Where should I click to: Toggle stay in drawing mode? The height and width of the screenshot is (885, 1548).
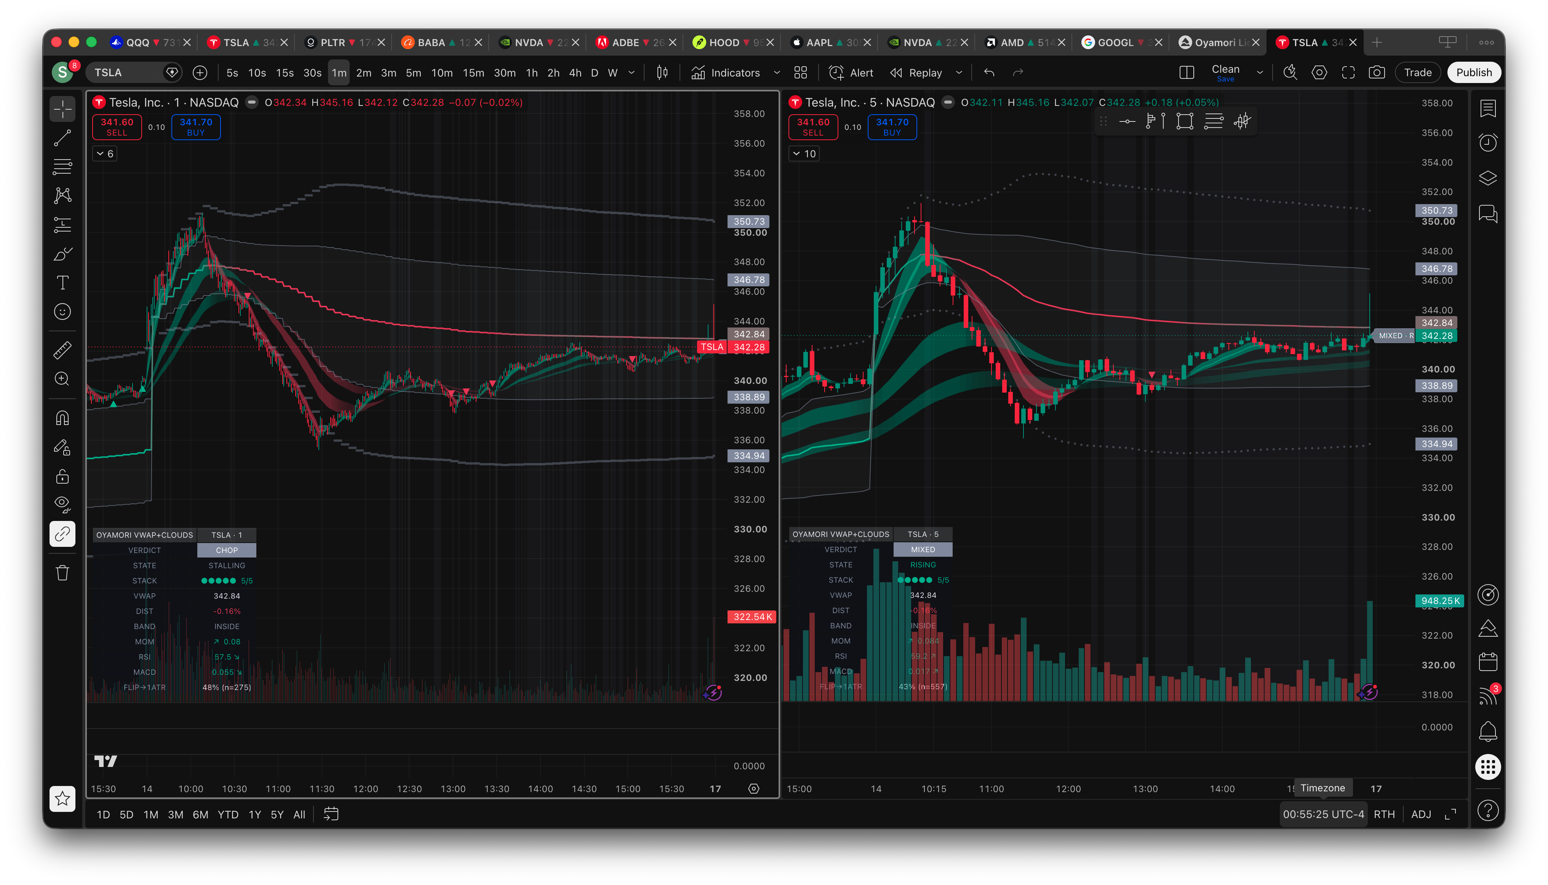pyautogui.click(x=62, y=447)
